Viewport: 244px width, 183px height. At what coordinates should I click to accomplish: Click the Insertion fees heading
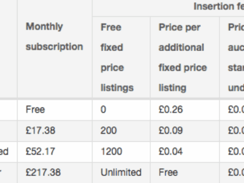[x=219, y=7]
